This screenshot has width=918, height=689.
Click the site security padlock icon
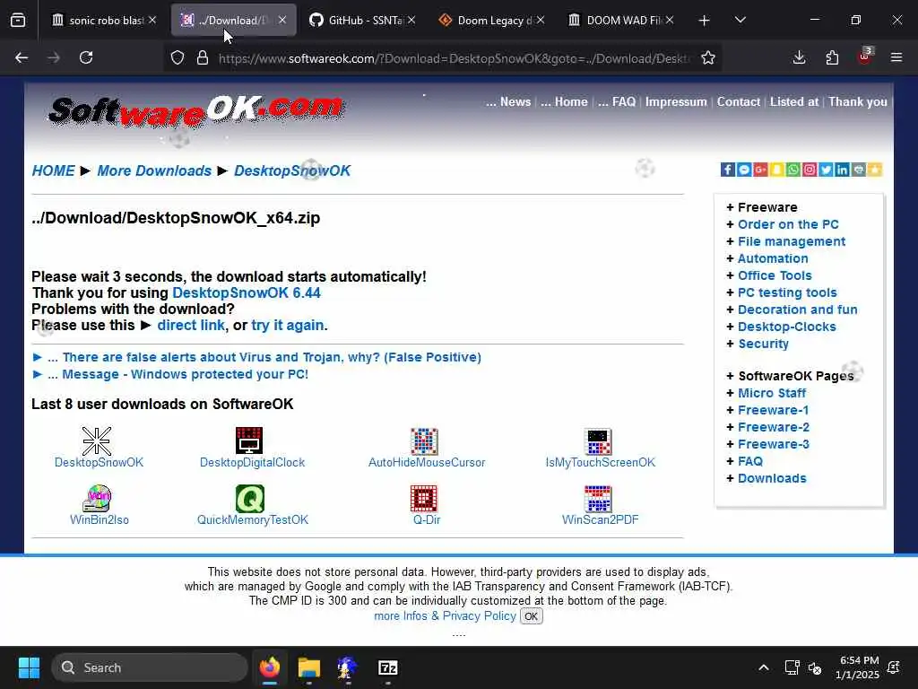[203, 57]
